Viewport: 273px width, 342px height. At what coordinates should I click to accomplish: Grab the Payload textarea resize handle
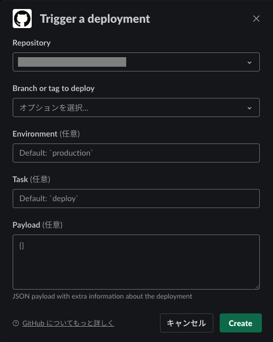(x=257, y=287)
